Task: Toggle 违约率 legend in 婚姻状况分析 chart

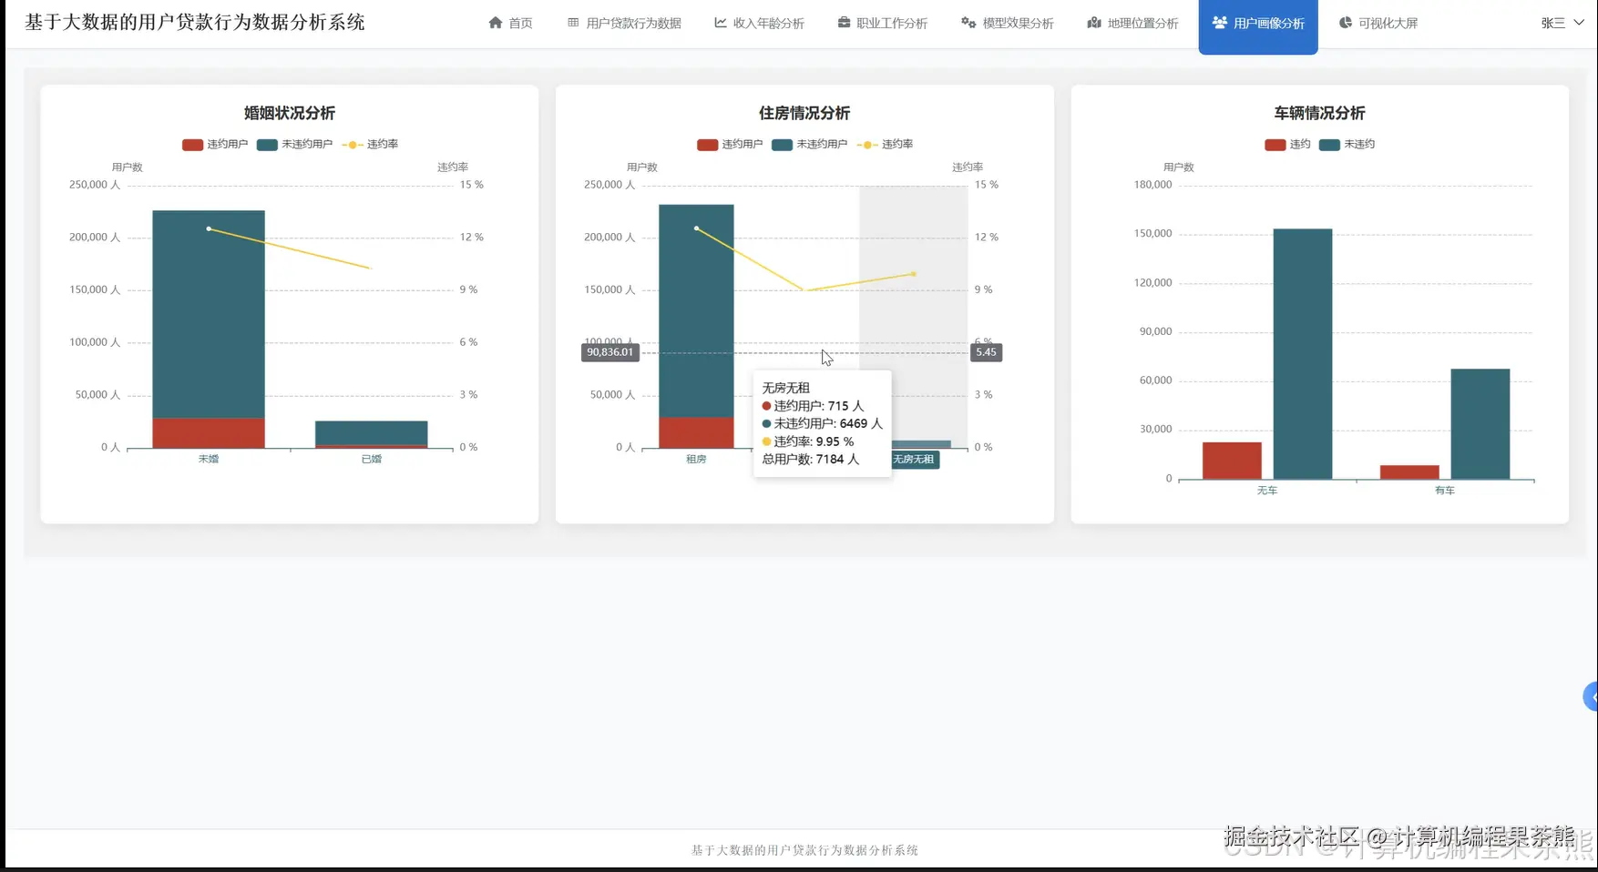Action: pyautogui.click(x=370, y=144)
